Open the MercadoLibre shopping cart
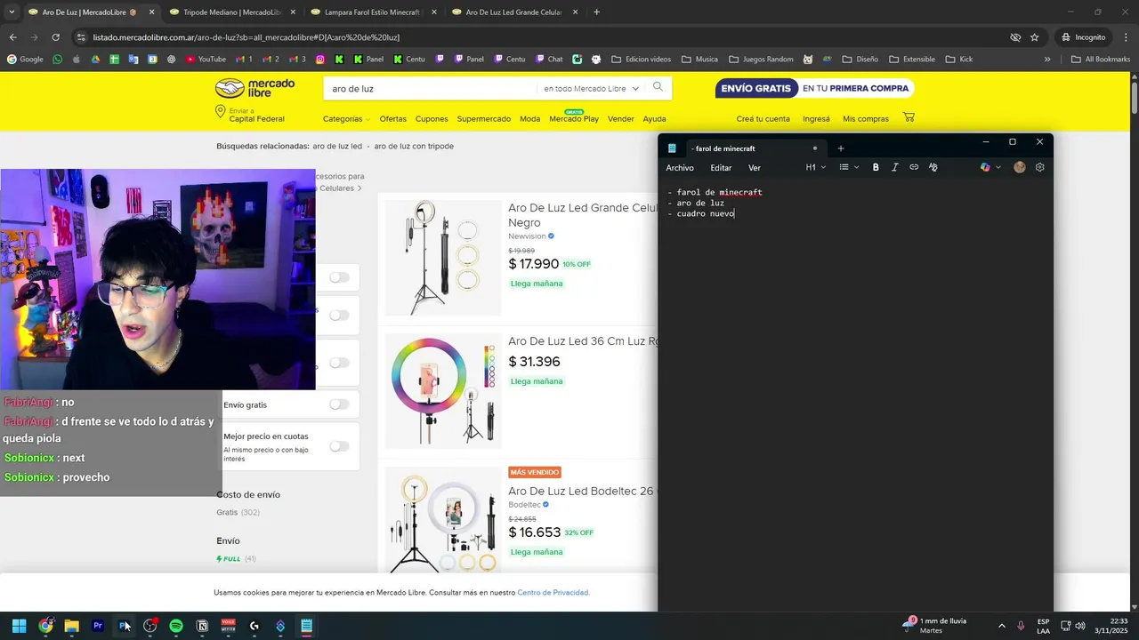The height and width of the screenshot is (640, 1139). [909, 117]
